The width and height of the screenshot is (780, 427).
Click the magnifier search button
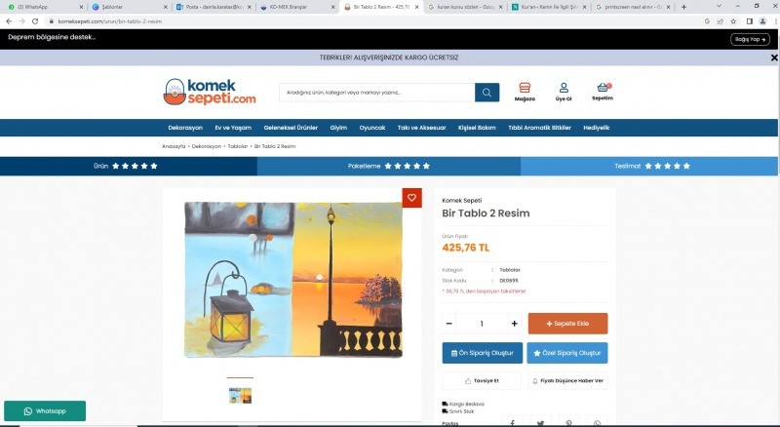click(x=487, y=93)
